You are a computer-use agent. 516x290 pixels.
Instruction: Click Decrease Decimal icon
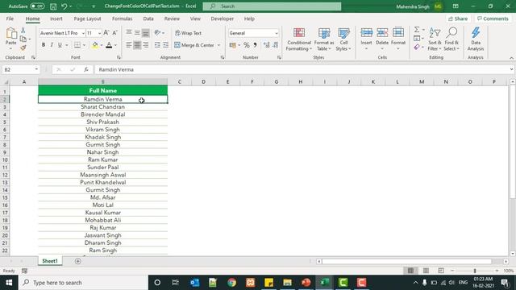click(x=275, y=45)
